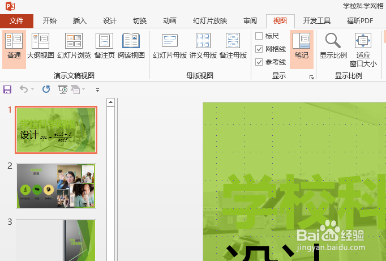
Task: Uncheck the Guides (参考线) checkbox
Action: click(x=259, y=62)
